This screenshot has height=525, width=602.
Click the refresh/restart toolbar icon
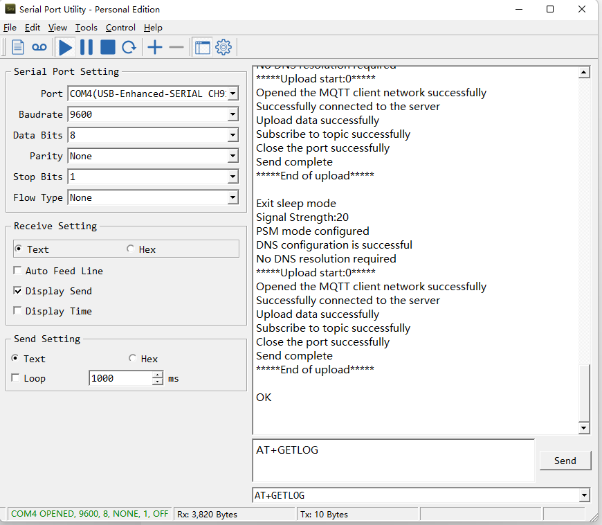[129, 47]
